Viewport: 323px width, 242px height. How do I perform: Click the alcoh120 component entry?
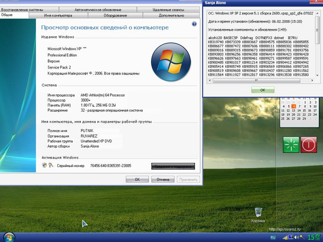click(x=215, y=38)
